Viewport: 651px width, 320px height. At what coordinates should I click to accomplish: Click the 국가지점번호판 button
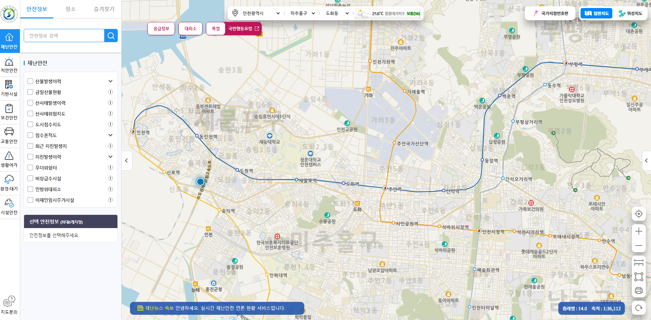pyautogui.click(x=551, y=13)
